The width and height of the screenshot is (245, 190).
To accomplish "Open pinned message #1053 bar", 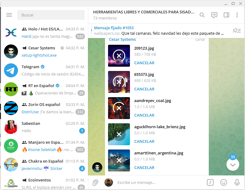I will tap(158, 30).
